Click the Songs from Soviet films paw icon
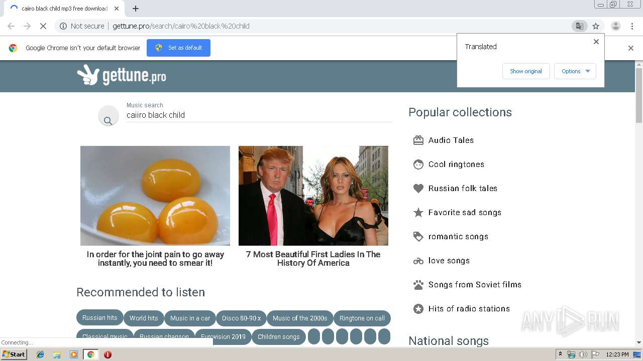The height and width of the screenshot is (361, 643). [x=418, y=285]
